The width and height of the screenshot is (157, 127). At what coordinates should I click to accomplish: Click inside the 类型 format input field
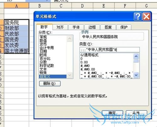[x=110, y=50]
